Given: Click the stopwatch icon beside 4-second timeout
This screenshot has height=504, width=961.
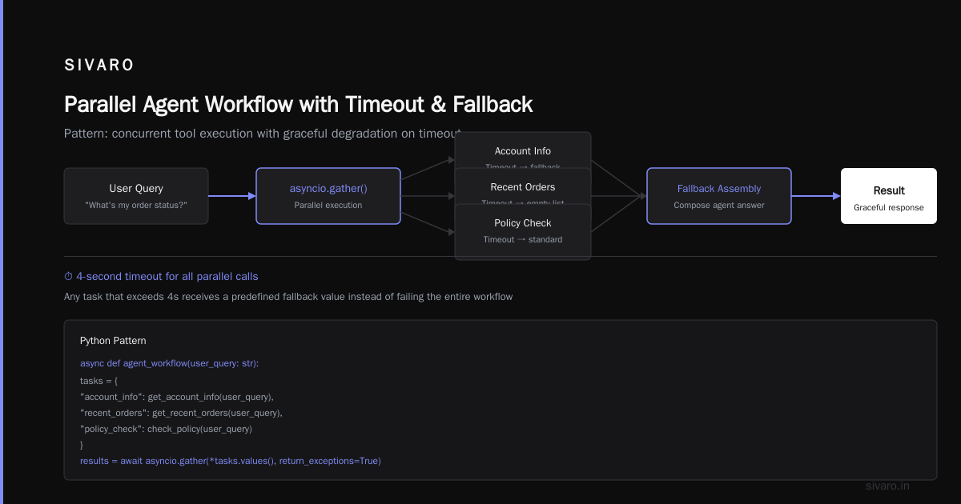Looking at the screenshot, I should (x=69, y=277).
